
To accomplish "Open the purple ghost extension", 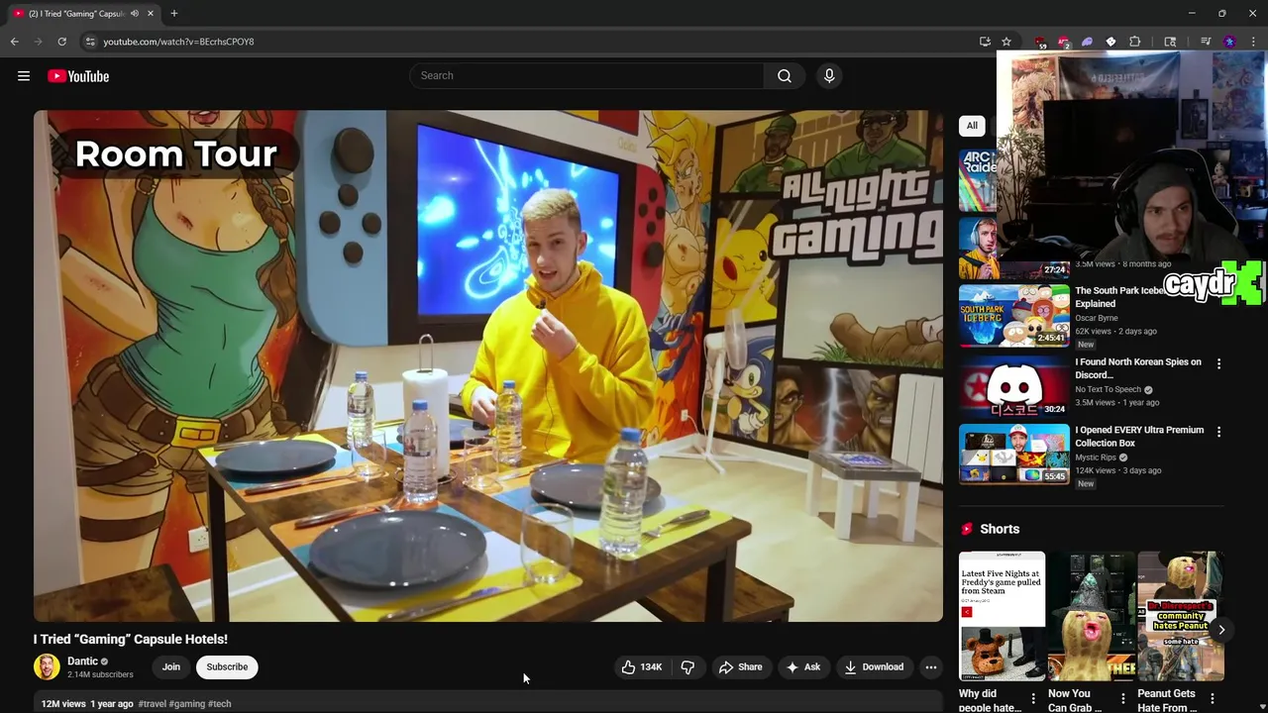I will tap(1087, 42).
